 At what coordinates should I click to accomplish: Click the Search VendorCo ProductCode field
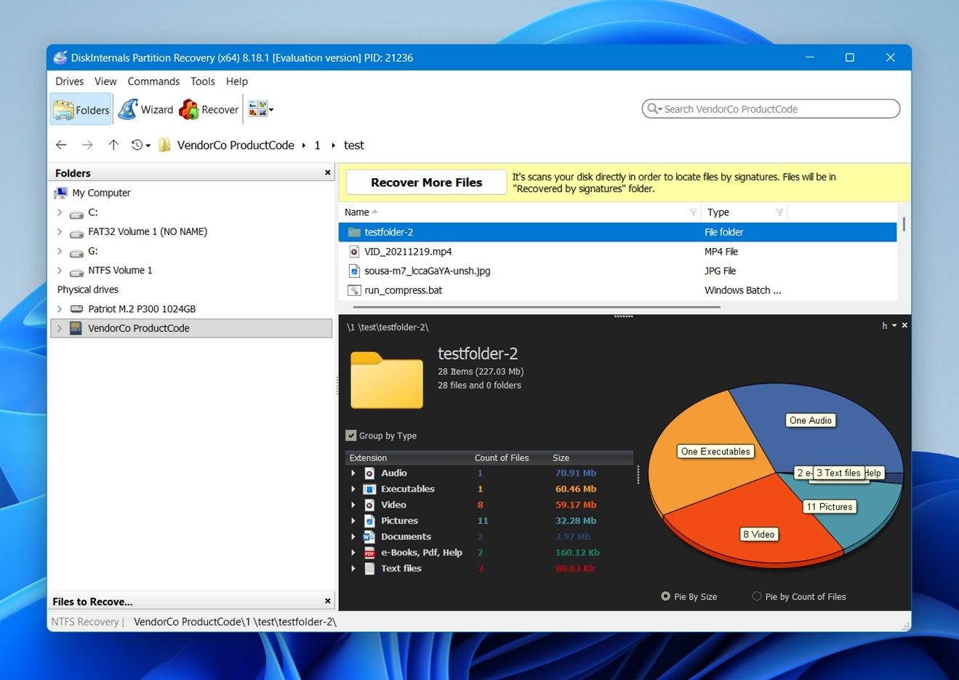tap(774, 109)
